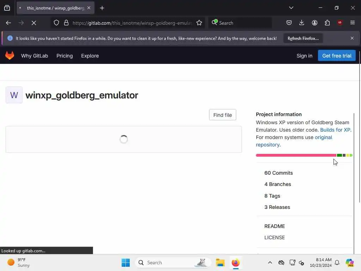
Task: Click the Firefox taskbar icon
Action: pos(235,263)
